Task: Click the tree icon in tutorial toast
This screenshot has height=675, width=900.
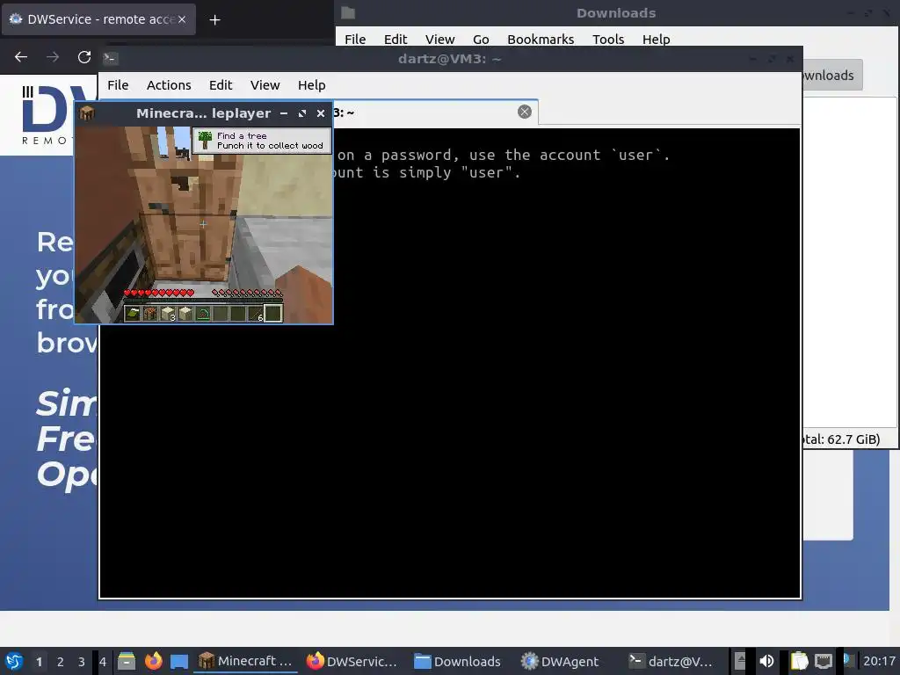Action: pyautogui.click(x=205, y=140)
